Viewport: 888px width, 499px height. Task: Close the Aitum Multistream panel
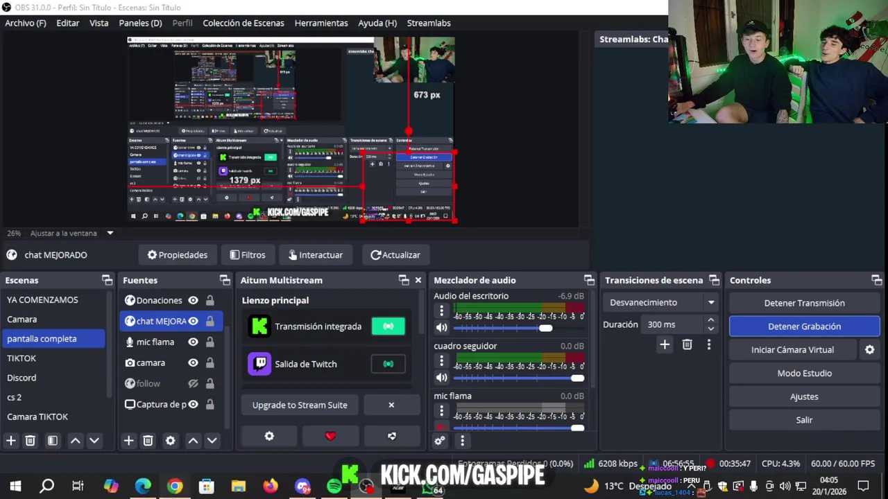[x=418, y=280]
